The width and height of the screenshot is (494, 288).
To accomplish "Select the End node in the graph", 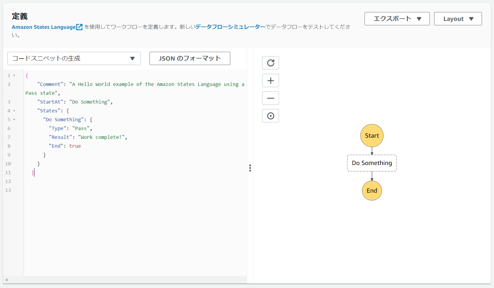I will (372, 191).
